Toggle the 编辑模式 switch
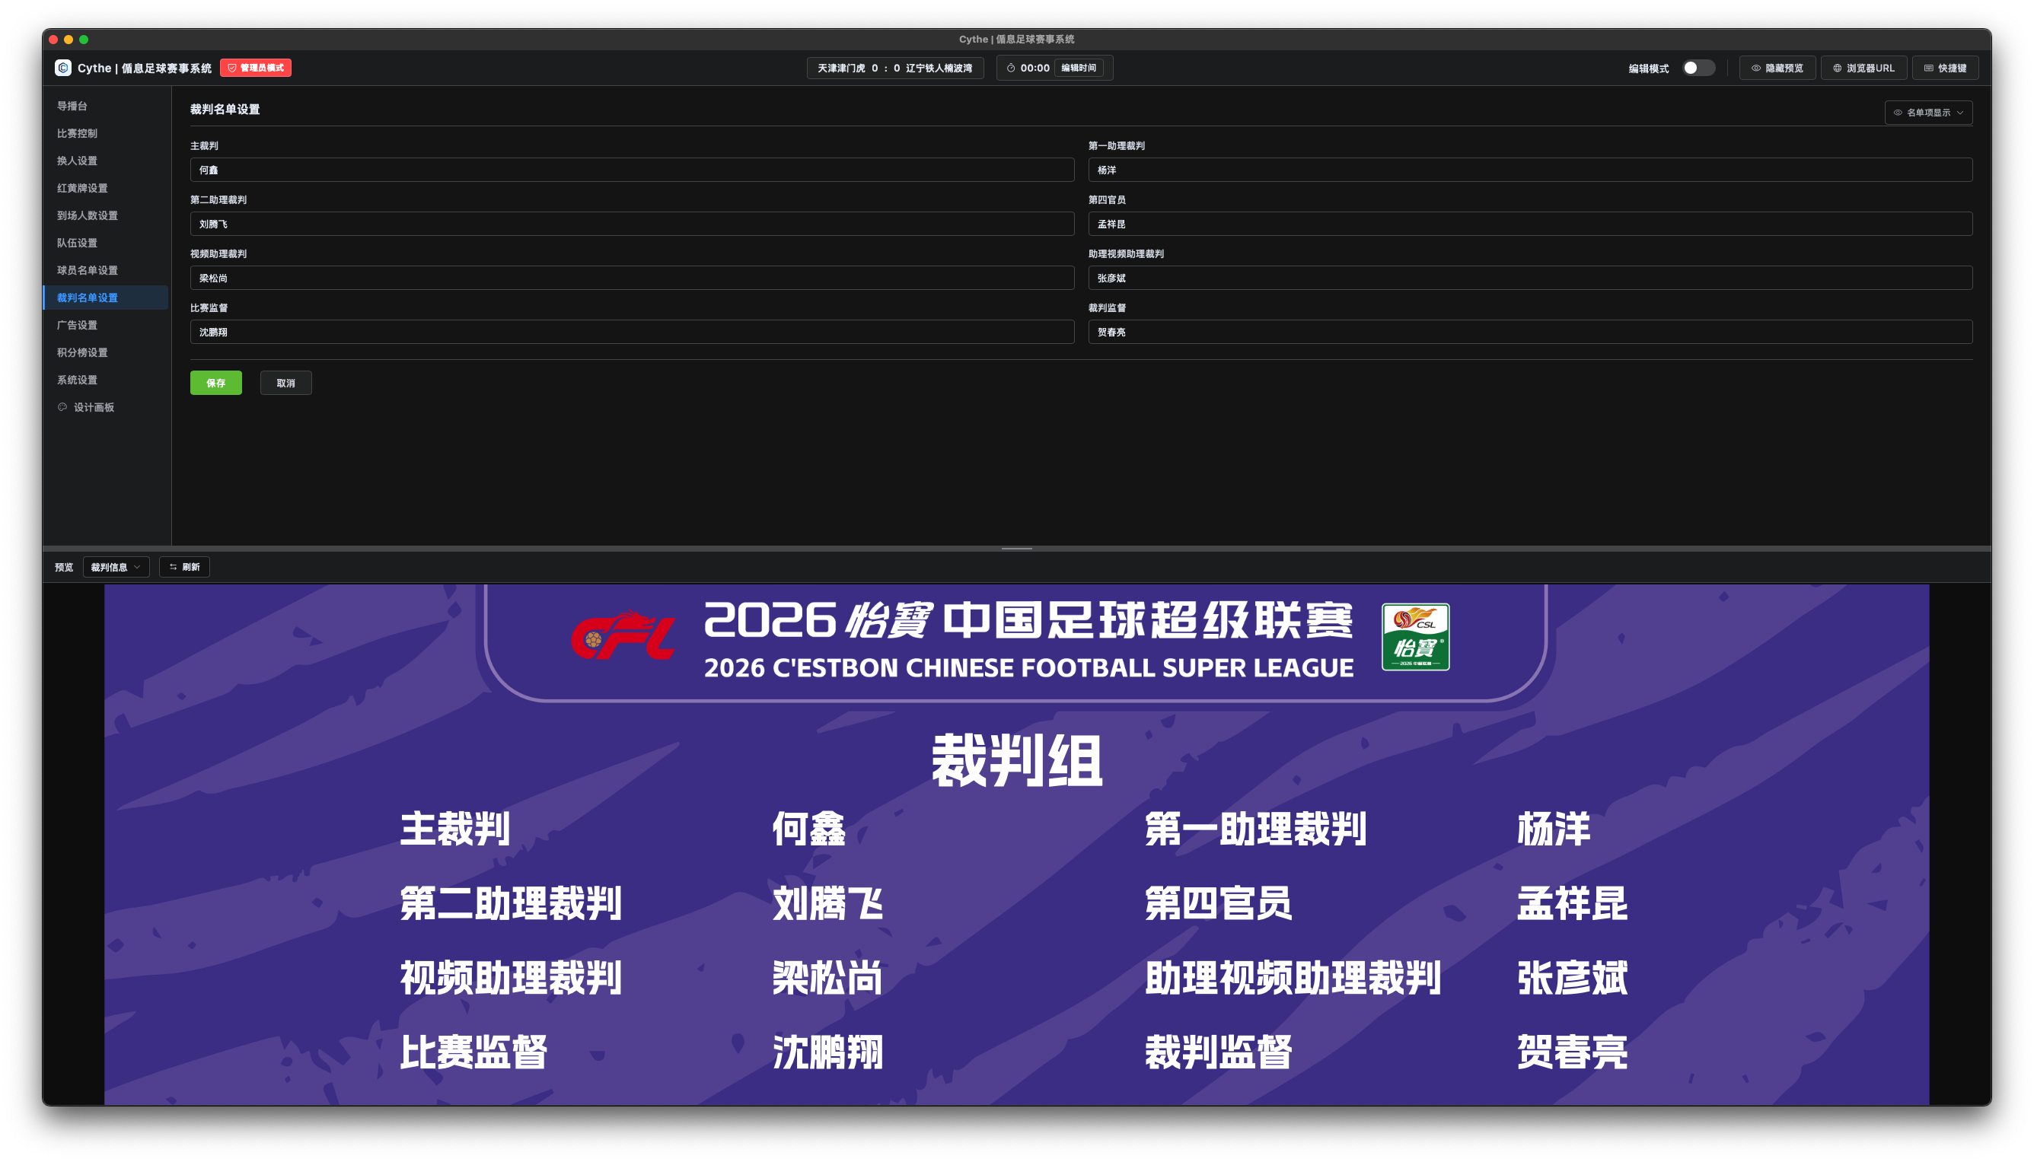 click(x=1698, y=68)
